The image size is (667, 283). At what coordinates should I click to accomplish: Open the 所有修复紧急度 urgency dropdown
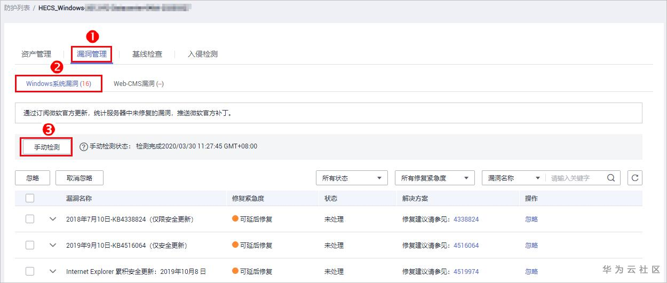434,178
